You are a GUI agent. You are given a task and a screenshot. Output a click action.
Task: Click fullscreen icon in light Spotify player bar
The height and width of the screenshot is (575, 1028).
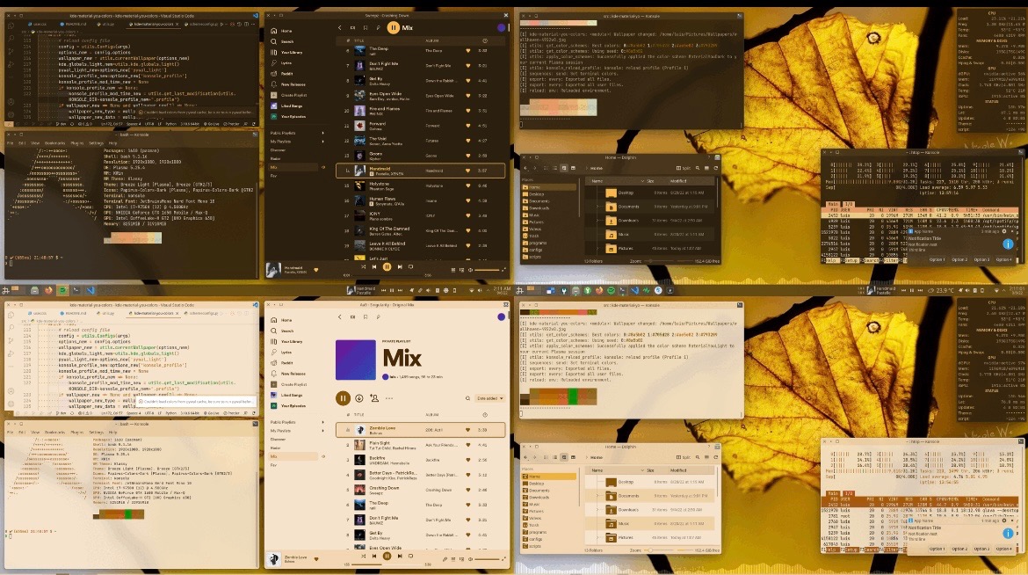coord(503,558)
